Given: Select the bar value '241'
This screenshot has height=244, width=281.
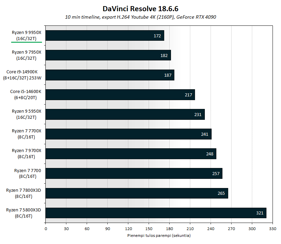Looking at the screenshot, I should pos(204,134).
